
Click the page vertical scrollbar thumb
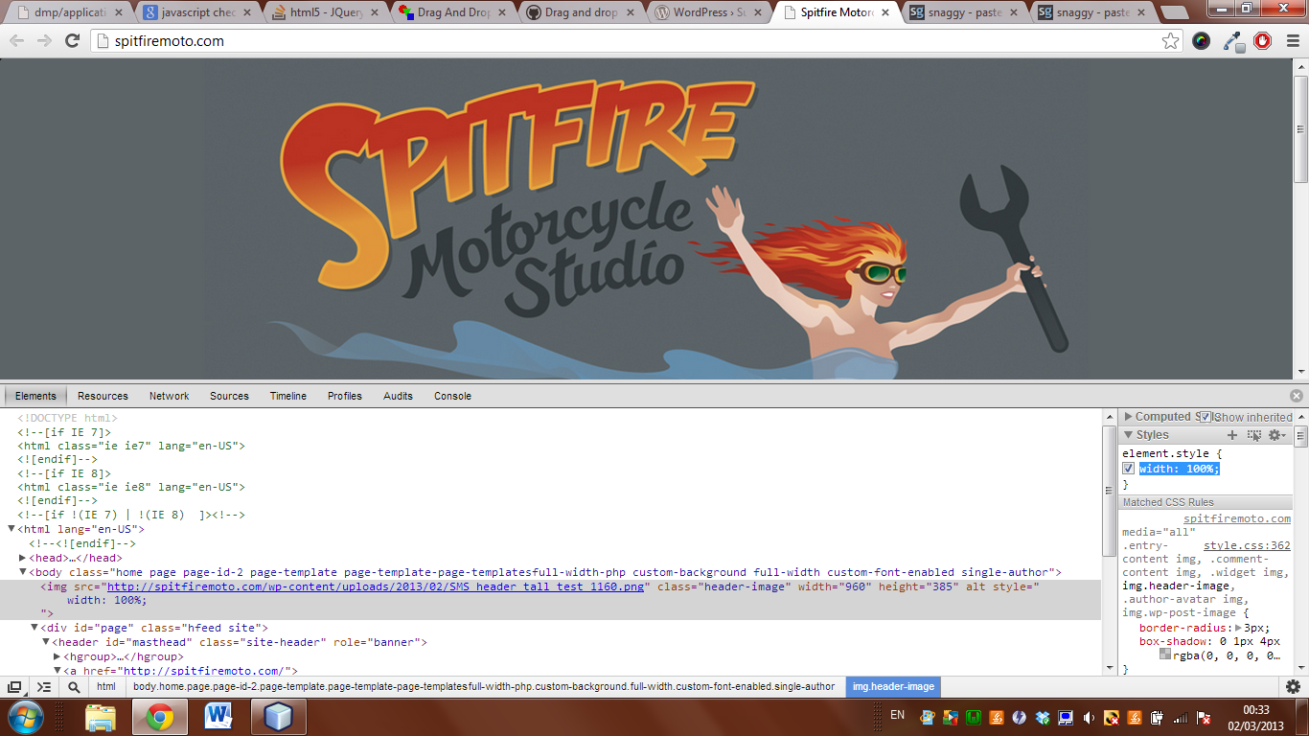[x=1300, y=129]
